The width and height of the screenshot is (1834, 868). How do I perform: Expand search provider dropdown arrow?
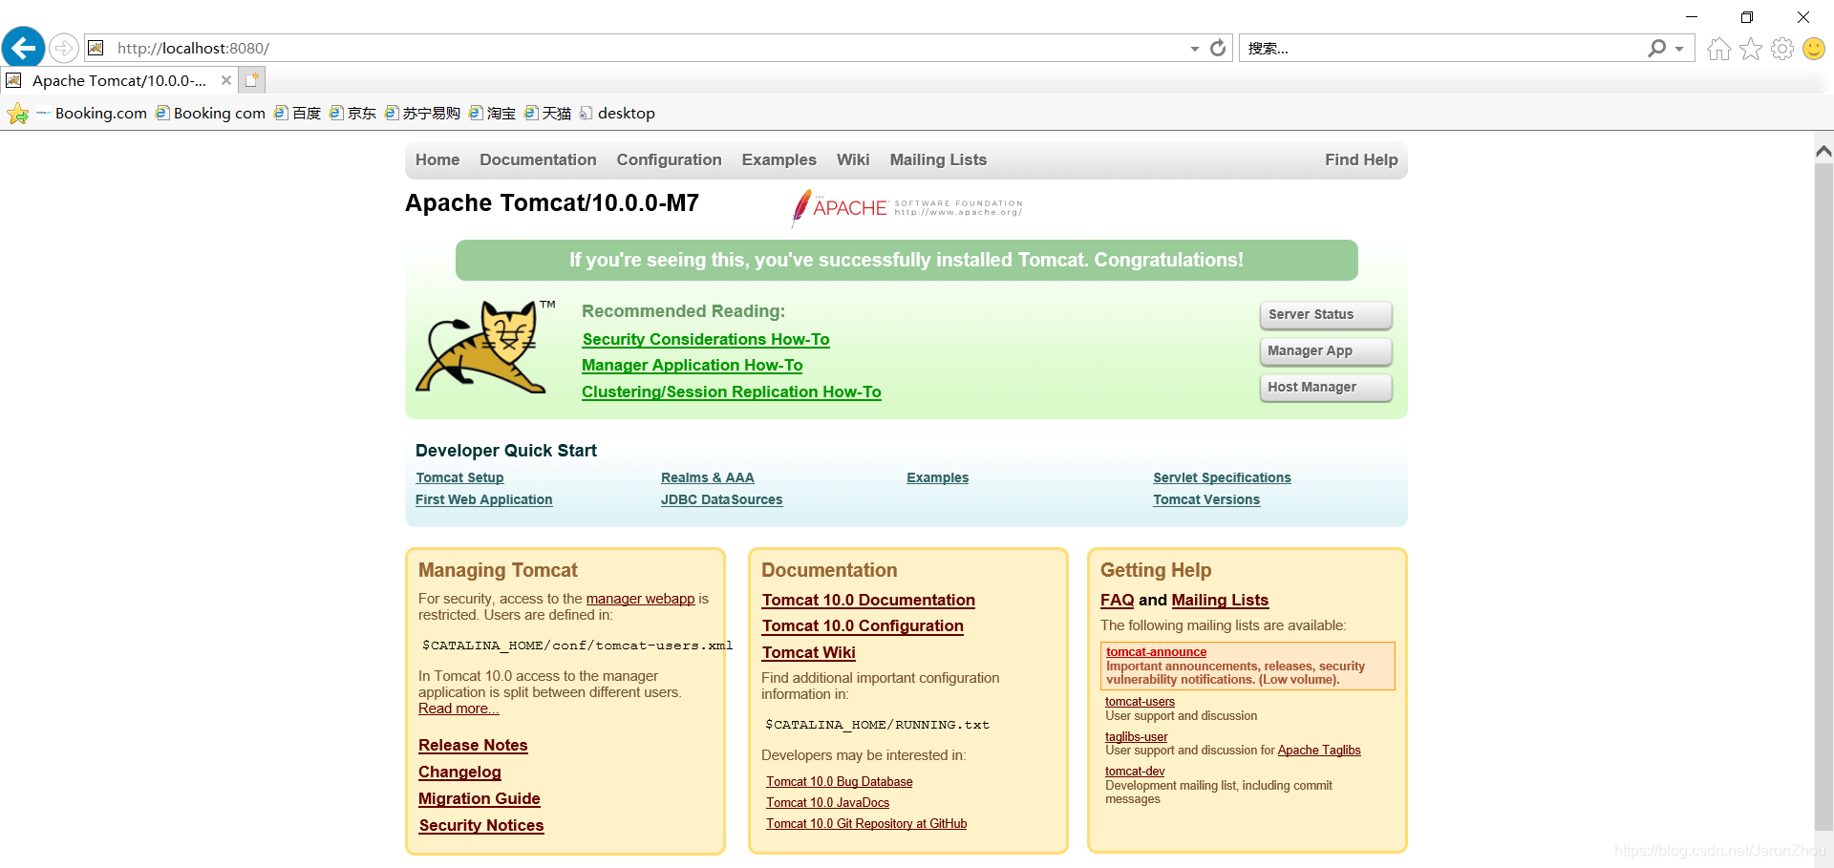[1679, 49]
